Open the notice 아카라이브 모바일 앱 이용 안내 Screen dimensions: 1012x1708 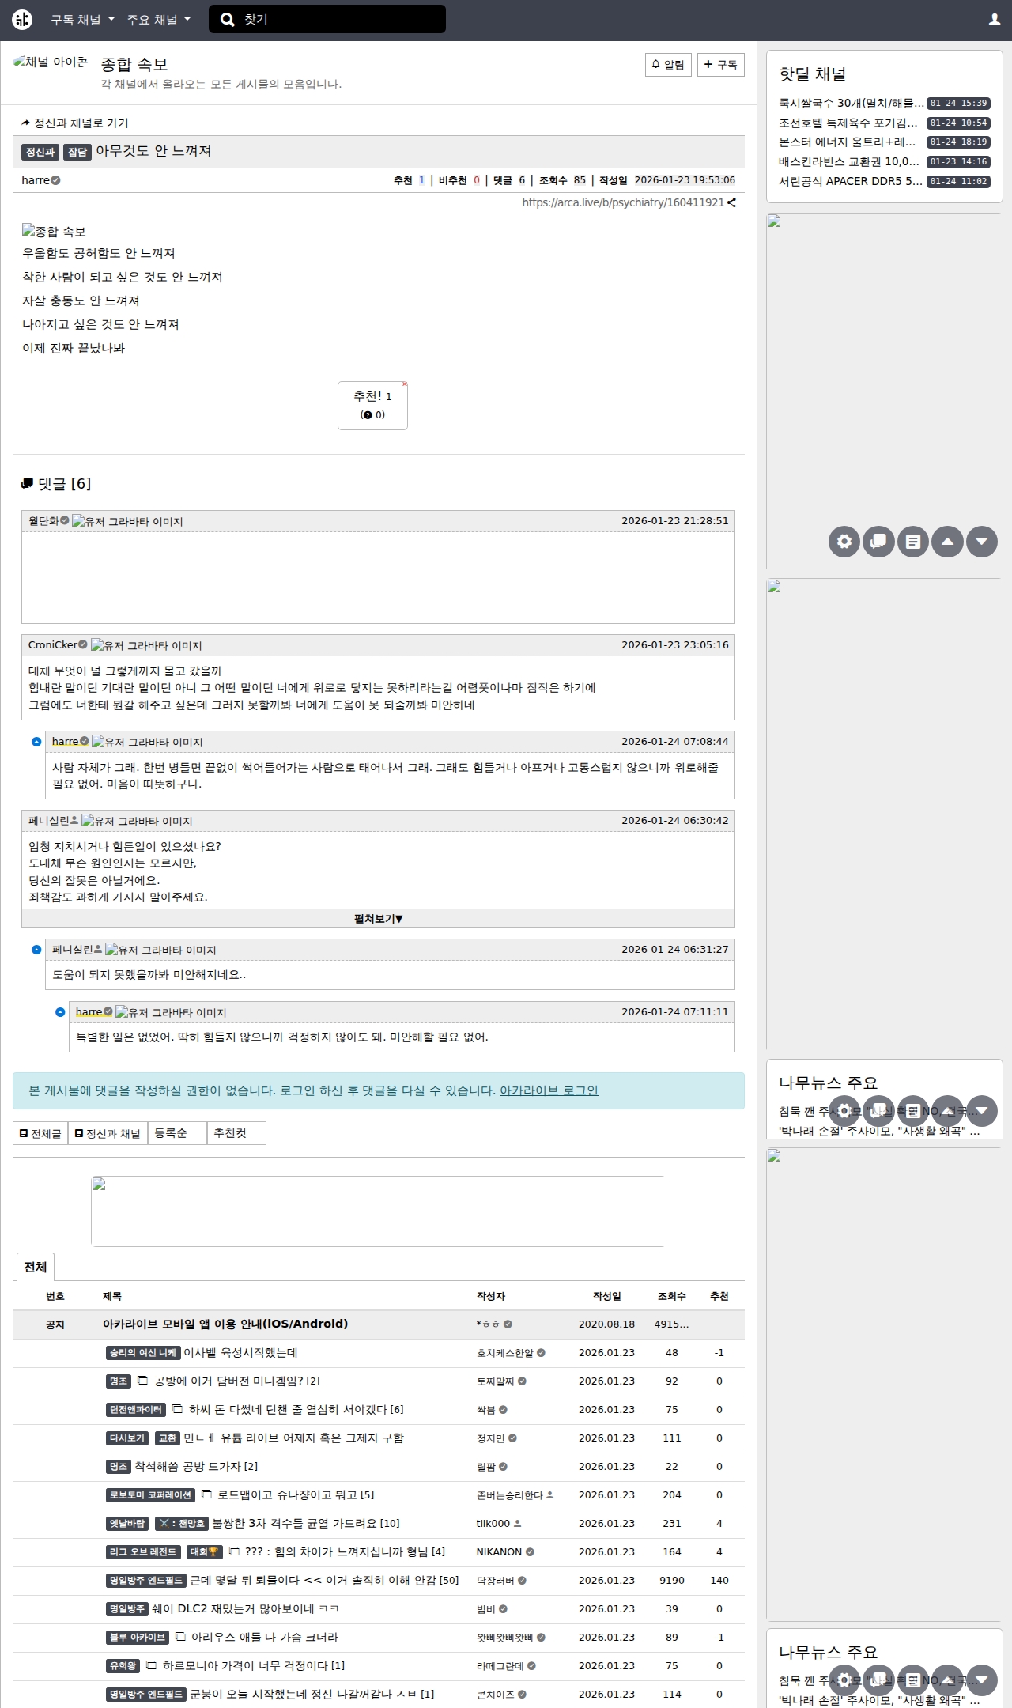(225, 1324)
